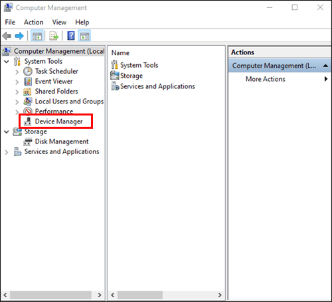Open the Help menu

pos(82,22)
